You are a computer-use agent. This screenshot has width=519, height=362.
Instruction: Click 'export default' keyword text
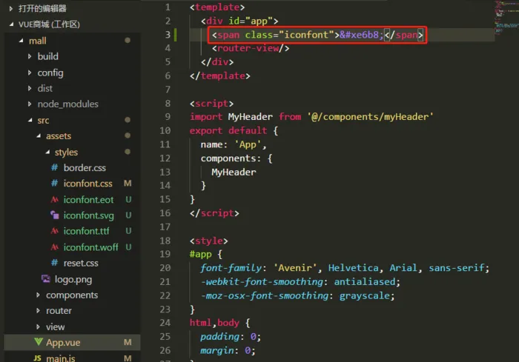228,130
